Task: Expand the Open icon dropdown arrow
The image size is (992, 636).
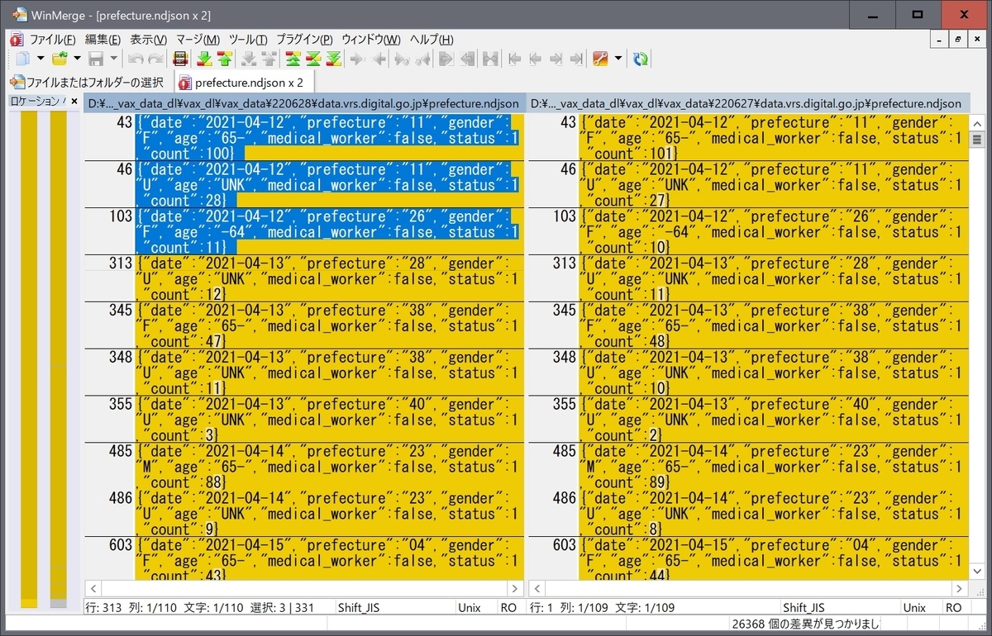Action: pos(77,59)
